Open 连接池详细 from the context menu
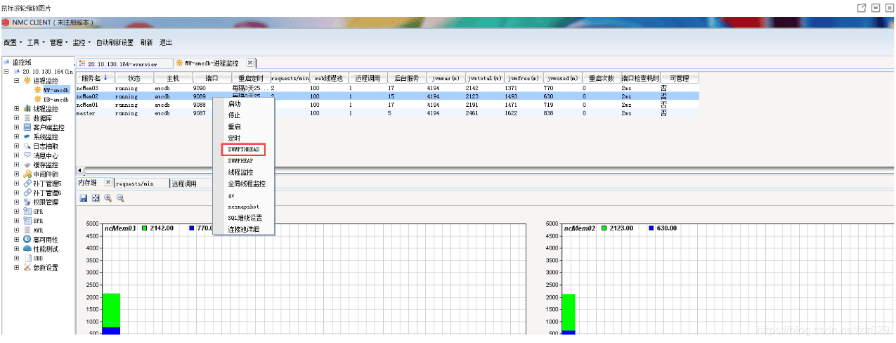The image size is (896, 343). point(243,229)
